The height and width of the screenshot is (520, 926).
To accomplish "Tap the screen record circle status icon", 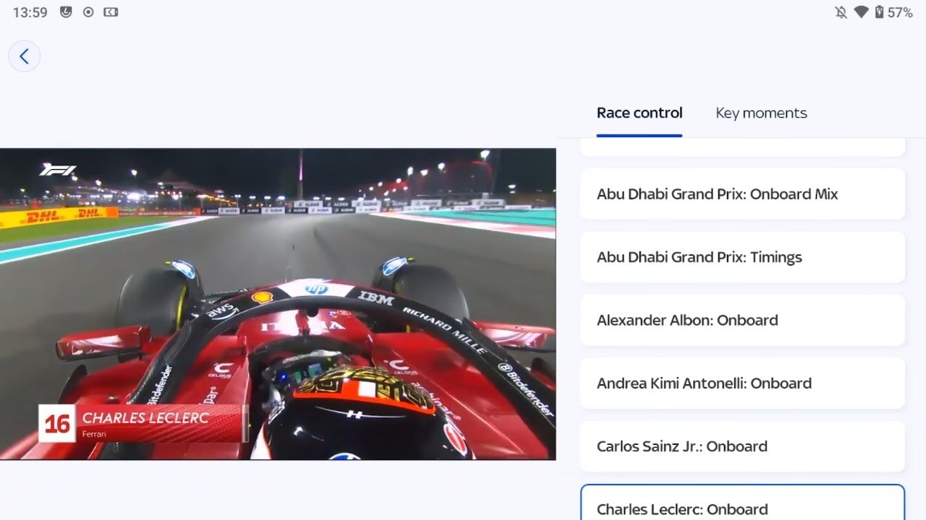I will tap(88, 12).
